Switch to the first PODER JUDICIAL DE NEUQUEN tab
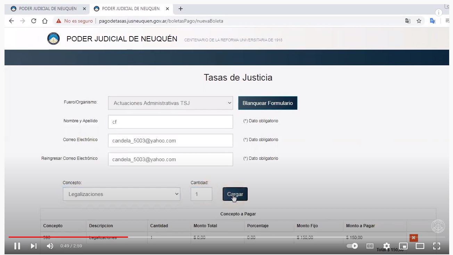This screenshot has width=453, height=255. pos(48,9)
